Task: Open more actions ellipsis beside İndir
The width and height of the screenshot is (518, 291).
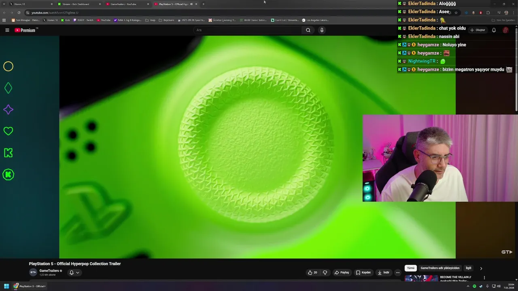Action: (398, 272)
